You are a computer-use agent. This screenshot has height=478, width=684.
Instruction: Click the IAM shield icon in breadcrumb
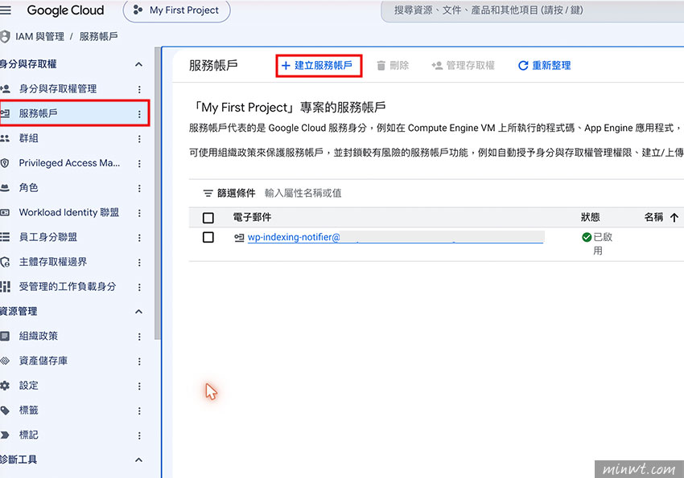[x=6, y=37]
